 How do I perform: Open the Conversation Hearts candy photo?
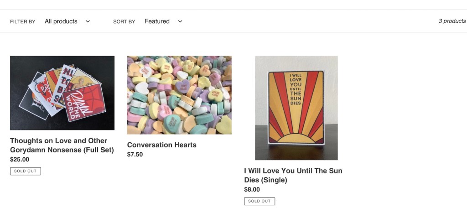coord(179,95)
